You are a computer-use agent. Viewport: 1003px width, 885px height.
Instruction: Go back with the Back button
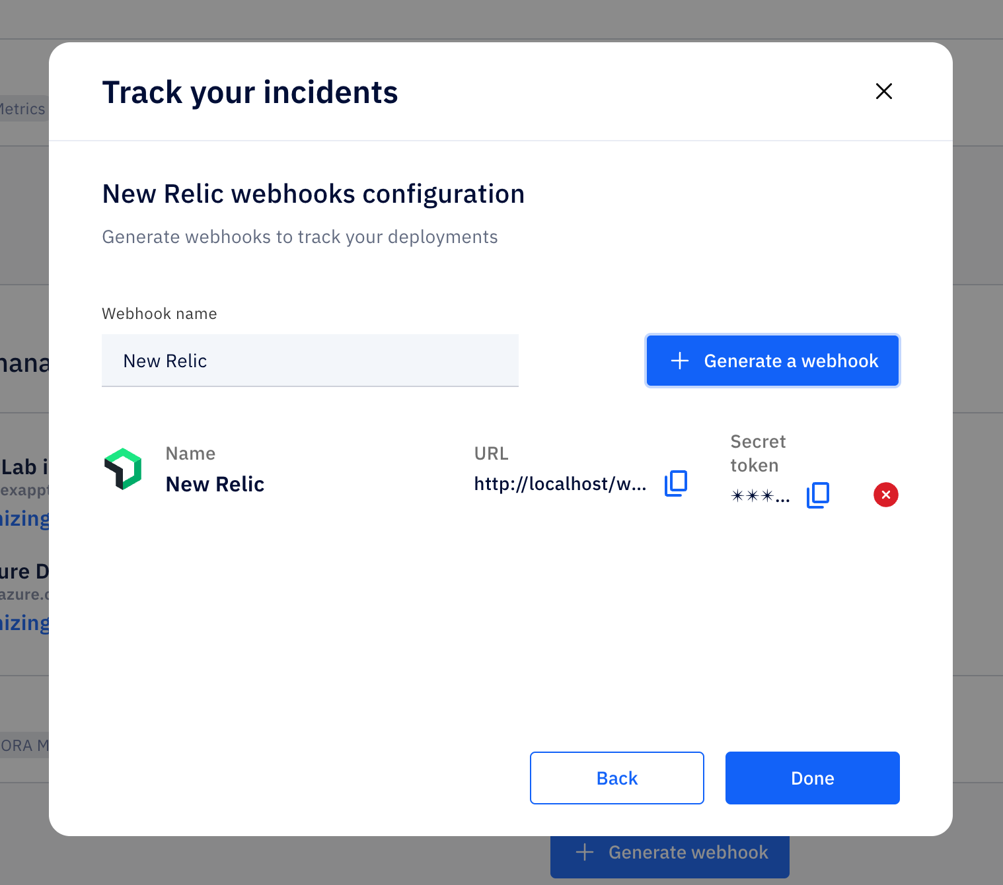tap(616, 778)
